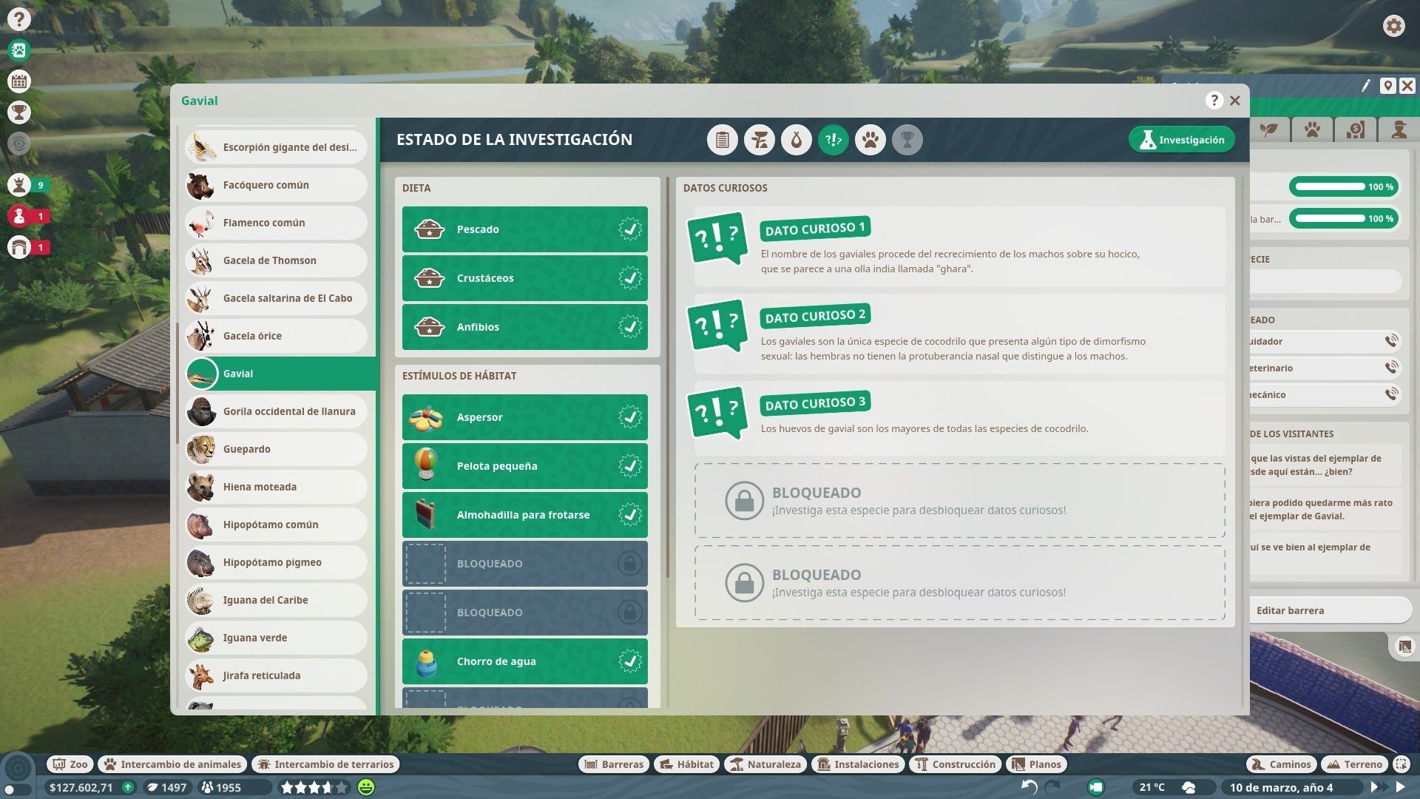This screenshot has height=799, width=1420.
Task: Open the Intercambio de animales menu
Action: [x=173, y=764]
